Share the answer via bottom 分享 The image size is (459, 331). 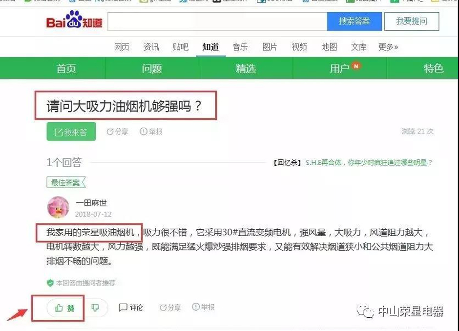point(170,308)
